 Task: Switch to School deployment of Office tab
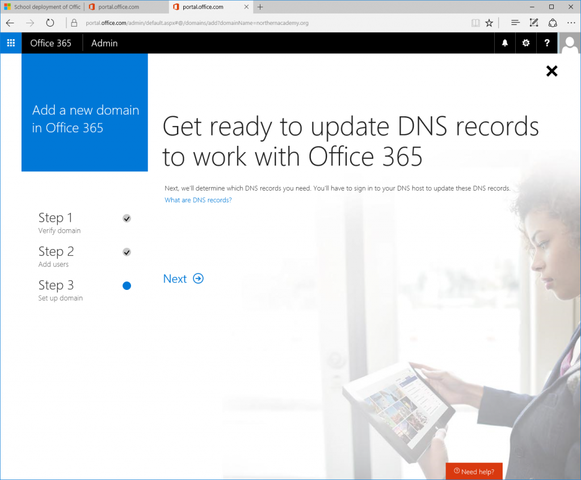click(42, 7)
